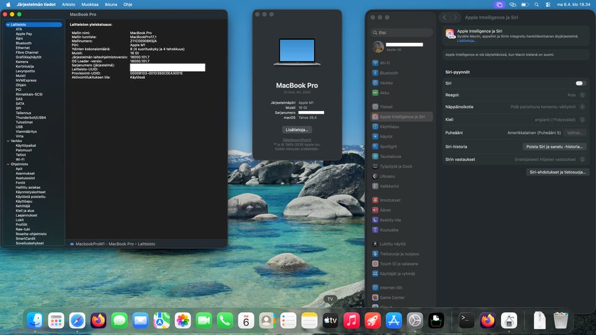596x335 pixels.
Task: Click Siri-ehdotukset ja tietosuoja button
Action: (558, 172)
